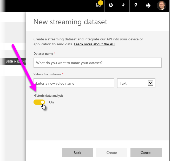Screen dimensions: 171x161
Task: Open the settings gear icon
Action: pos(111,5)
